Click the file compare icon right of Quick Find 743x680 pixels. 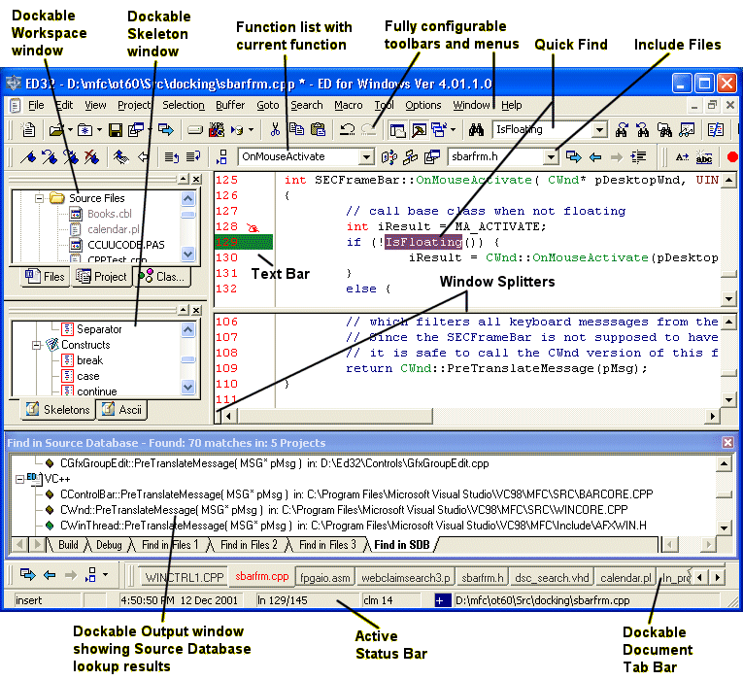click(715, 129)
